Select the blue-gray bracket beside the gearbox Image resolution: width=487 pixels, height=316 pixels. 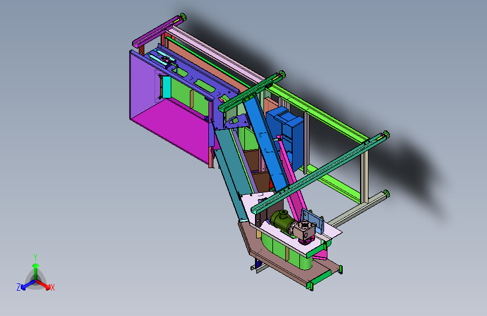312,220
